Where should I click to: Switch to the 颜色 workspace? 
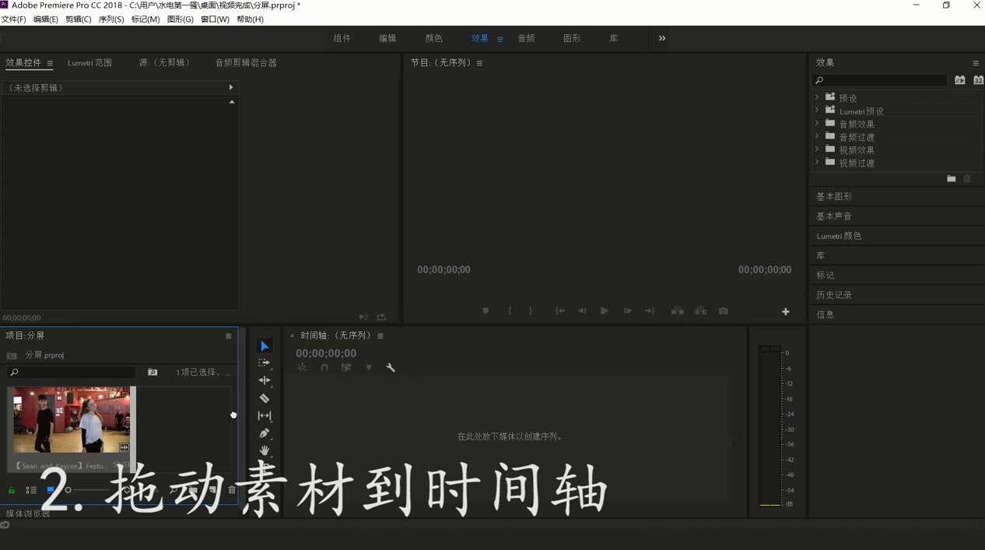[x=433, y=38]
